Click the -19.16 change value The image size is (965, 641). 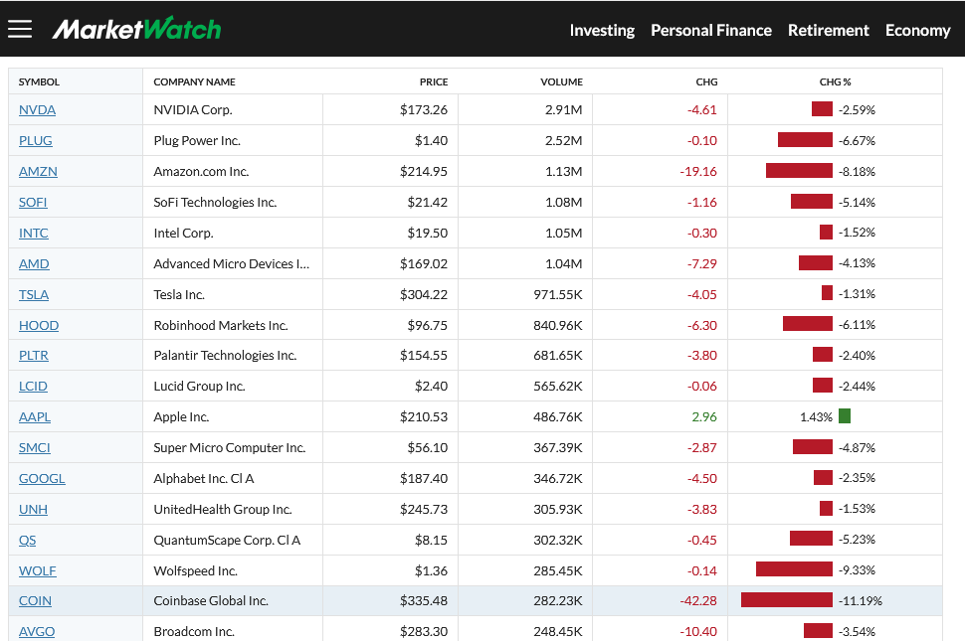pyautogui.click(x=698, y=172)
